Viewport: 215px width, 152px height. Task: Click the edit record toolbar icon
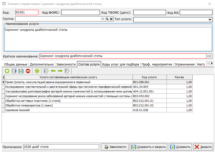14,71
